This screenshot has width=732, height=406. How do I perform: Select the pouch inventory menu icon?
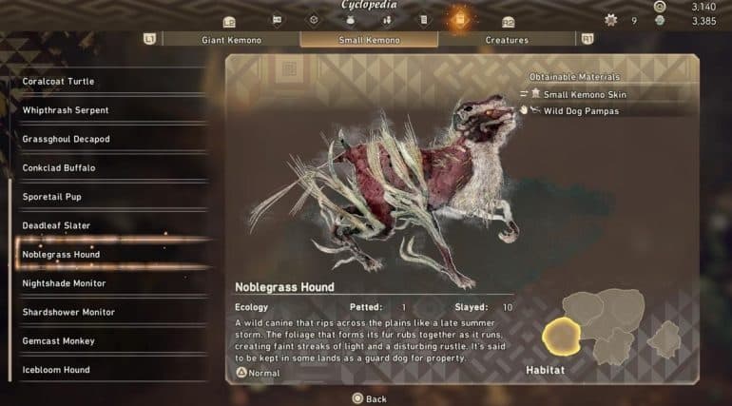(350, 20)
